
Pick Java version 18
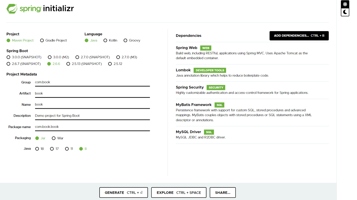tap(39, 149)
